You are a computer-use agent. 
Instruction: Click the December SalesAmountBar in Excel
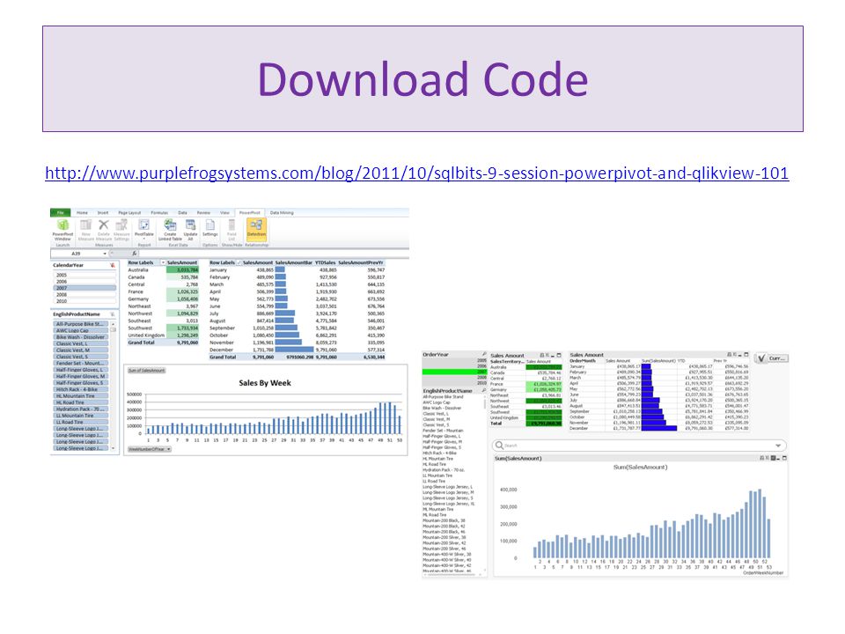click(x=294, y=350)
